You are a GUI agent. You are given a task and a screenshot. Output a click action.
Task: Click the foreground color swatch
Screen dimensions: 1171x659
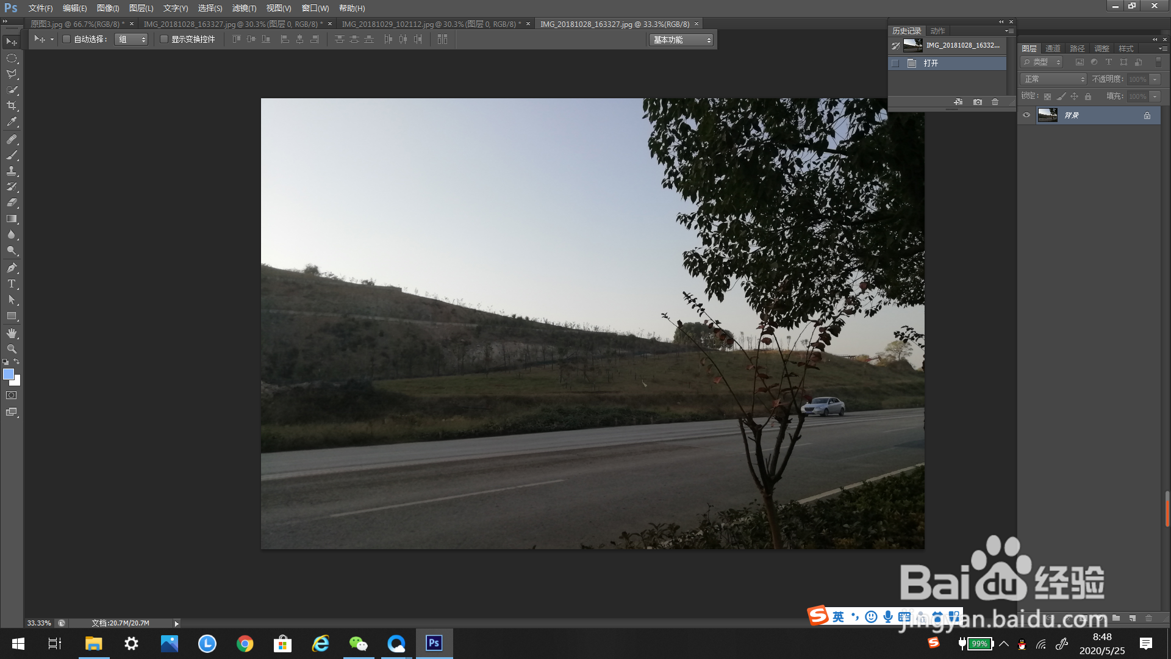pos(9,374)
